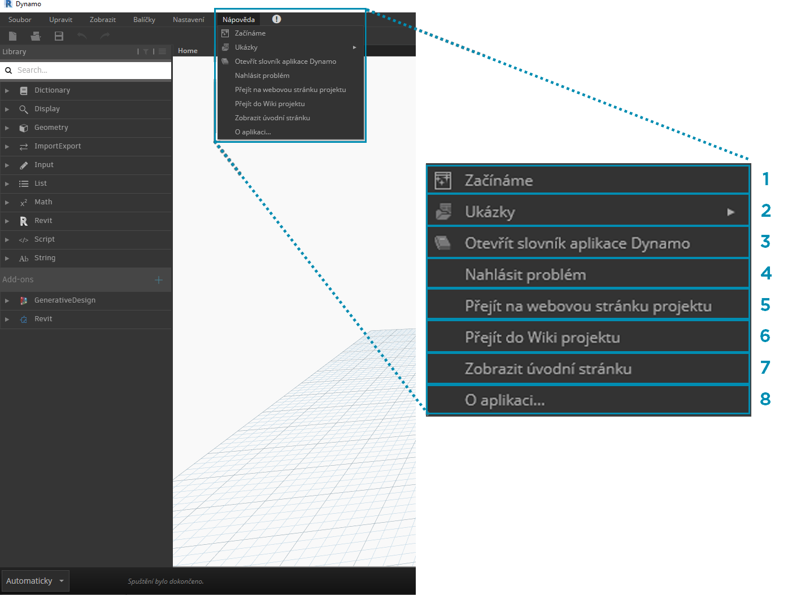Click the Dynamo dictionary menu icon
Screen dimensions: 792x595
pos(225,62)
